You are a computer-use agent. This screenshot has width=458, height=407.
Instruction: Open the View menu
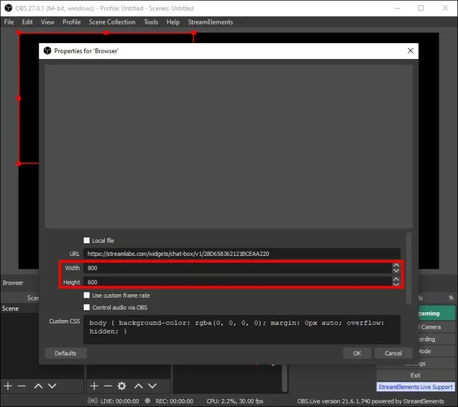(47, 22)
